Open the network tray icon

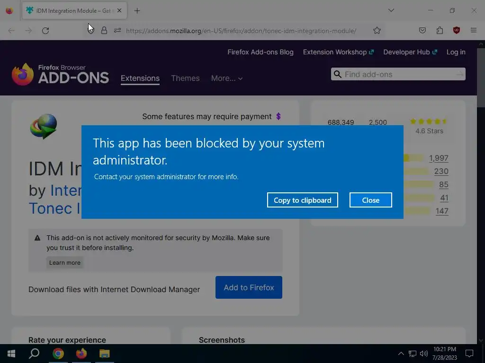point(413,354)
